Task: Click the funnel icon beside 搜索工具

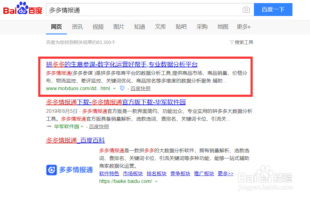Action: coord(232,42)
